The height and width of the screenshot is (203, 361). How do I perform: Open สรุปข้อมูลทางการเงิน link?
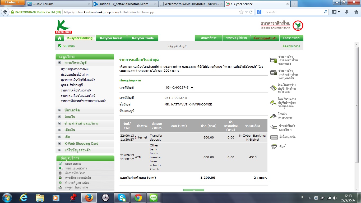(x=75, y=69)
